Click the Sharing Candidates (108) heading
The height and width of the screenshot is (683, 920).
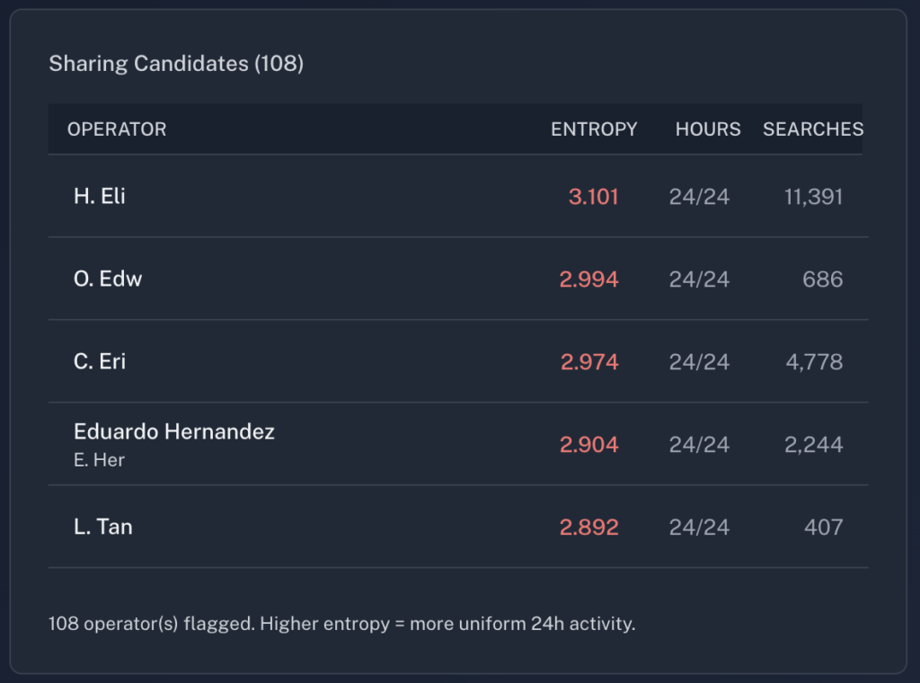click(176, 64)
